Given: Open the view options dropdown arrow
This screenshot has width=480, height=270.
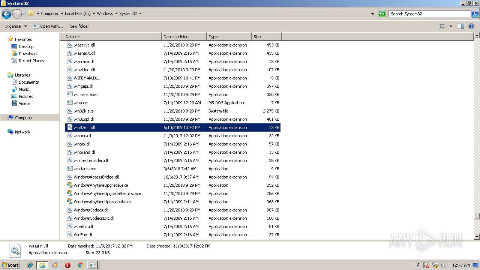Looking at the screenshot, I should (451, 26).
